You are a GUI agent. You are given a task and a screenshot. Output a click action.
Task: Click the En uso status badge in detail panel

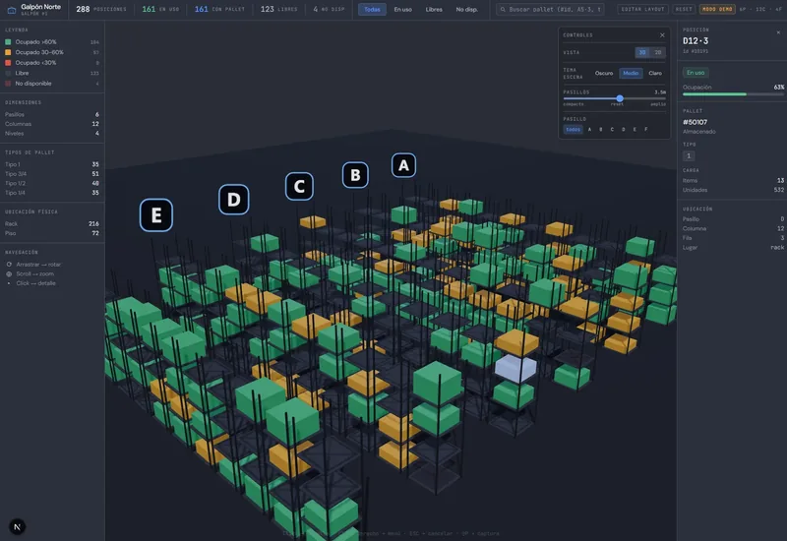[x=696, y=73]
